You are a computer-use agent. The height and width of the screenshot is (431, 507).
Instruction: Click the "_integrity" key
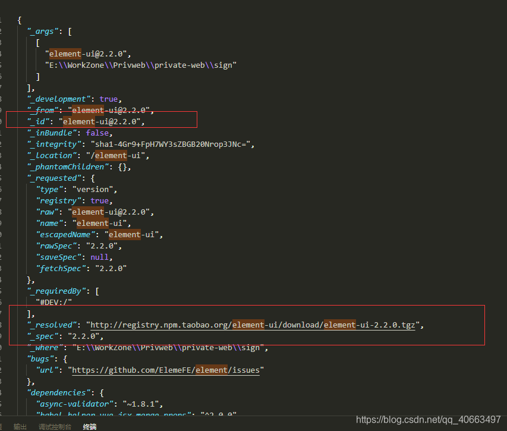(x=54, y=144)
